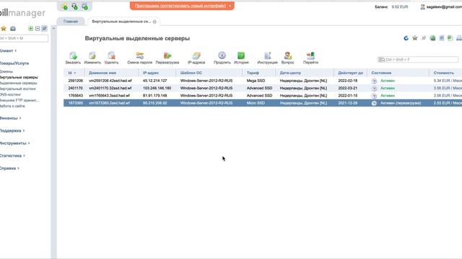Expand the Статистика sidebar section
Image resolution: width=462 pixels, height=259 pixels.
point(12,155)
